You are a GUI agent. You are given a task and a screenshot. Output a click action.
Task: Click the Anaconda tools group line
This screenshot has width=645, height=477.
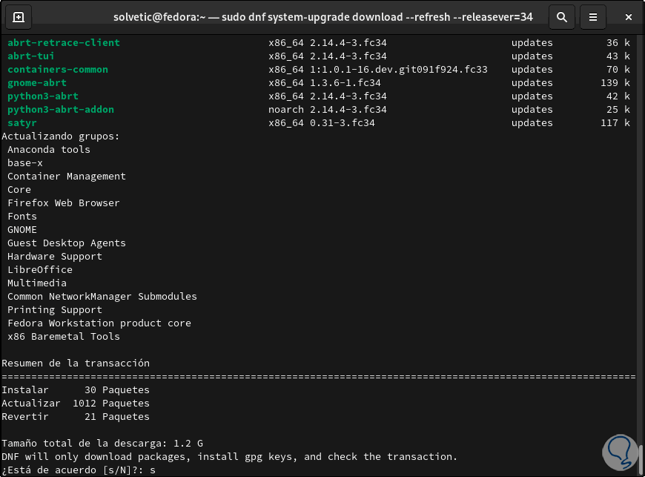(x=49, y=150)
